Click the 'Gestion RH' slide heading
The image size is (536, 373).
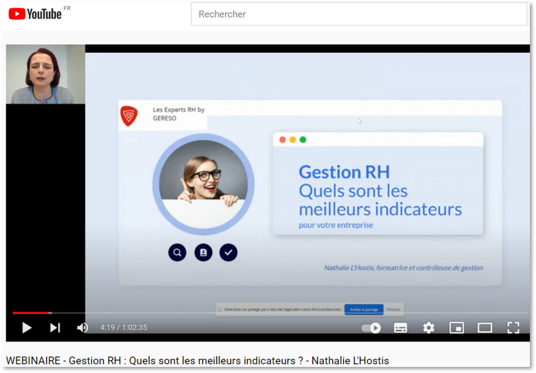pos(344,172)
